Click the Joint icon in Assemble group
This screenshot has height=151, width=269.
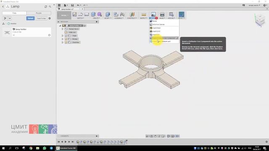pos(122,14)
